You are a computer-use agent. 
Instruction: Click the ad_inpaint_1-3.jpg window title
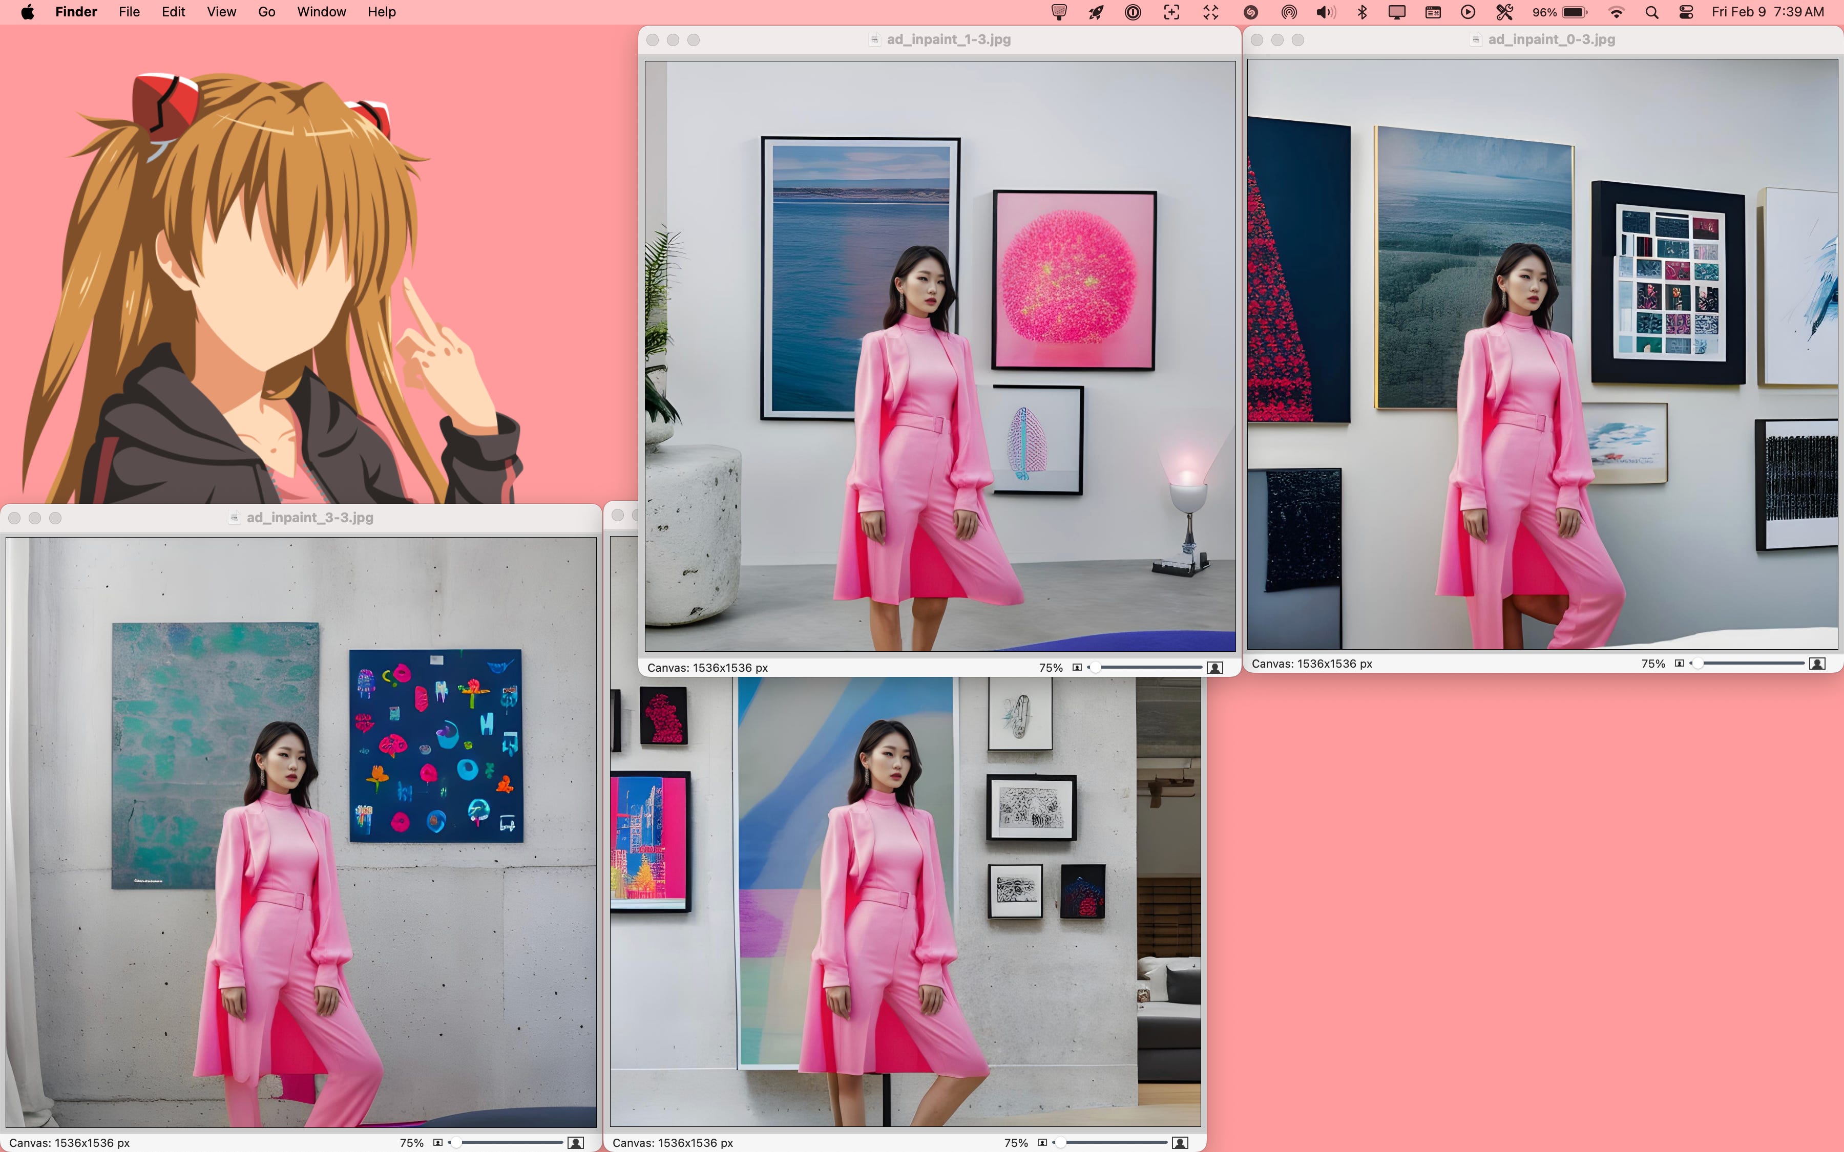[x=949, y=39]
